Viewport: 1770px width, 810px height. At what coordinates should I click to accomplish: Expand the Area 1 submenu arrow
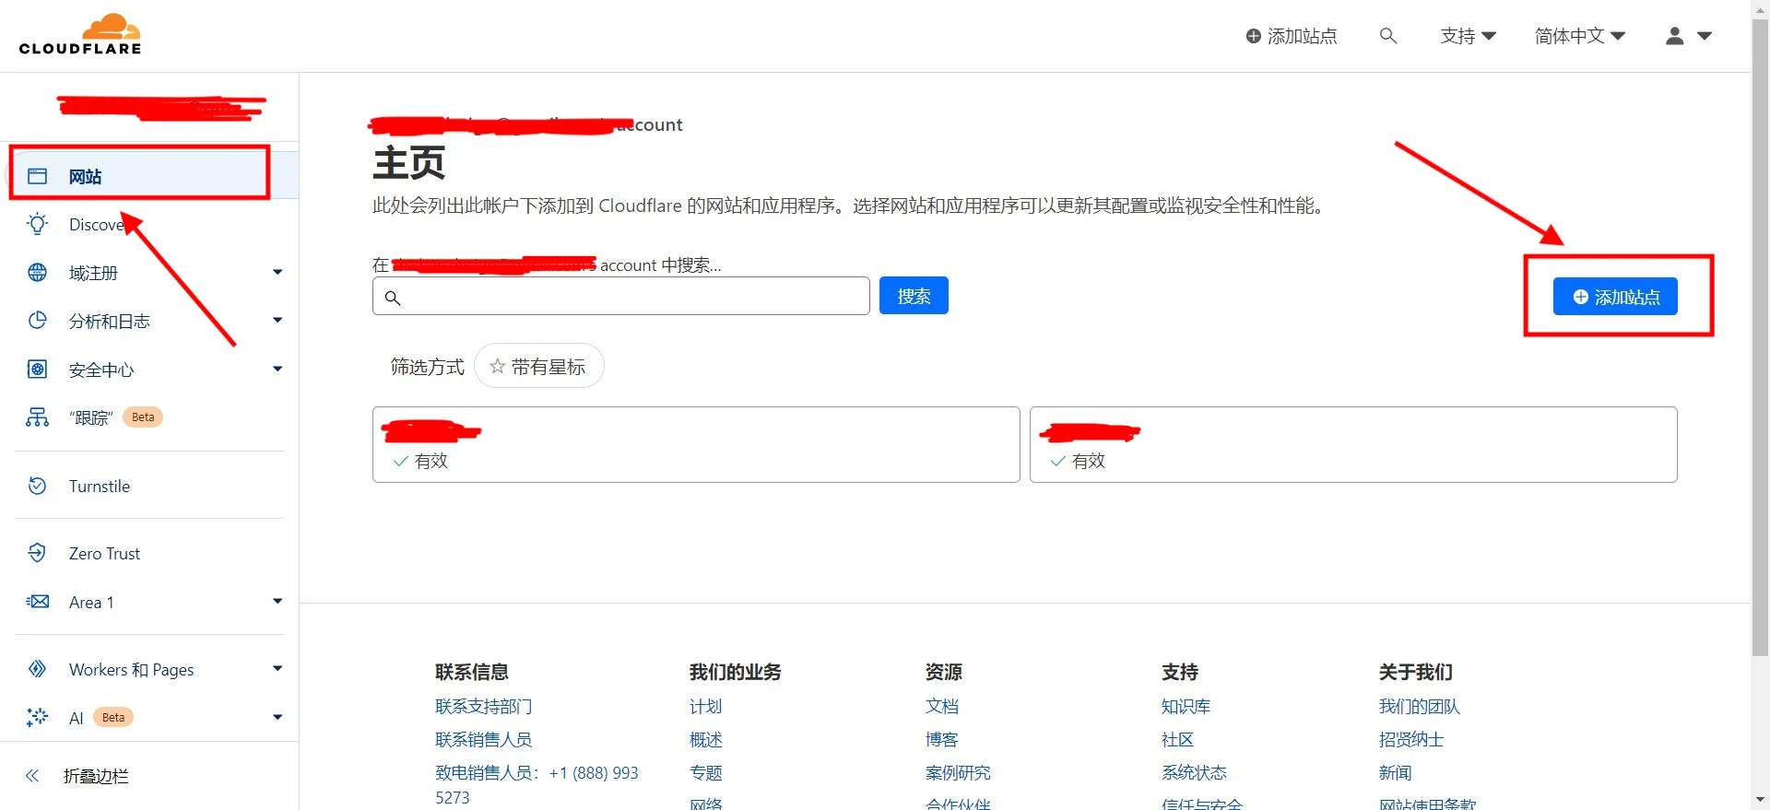click(277, 602)
